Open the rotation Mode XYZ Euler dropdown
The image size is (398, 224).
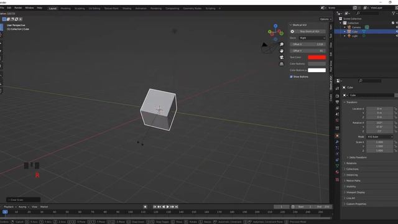(x=380, y=137)
